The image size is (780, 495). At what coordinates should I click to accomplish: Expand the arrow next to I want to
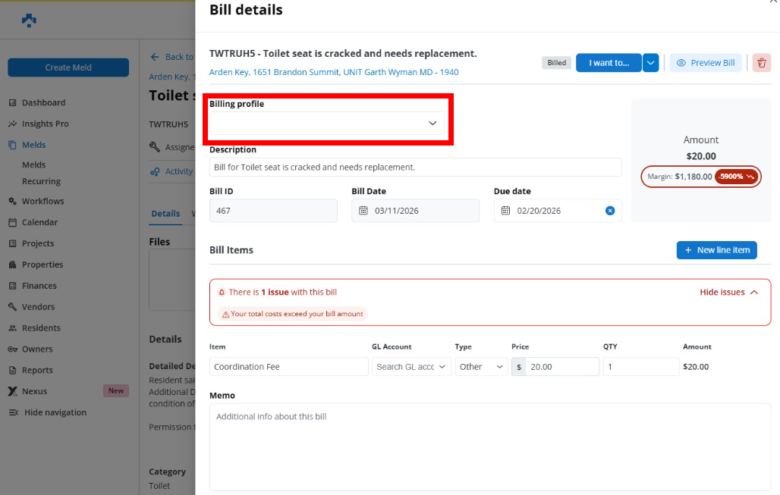[650, 63]
